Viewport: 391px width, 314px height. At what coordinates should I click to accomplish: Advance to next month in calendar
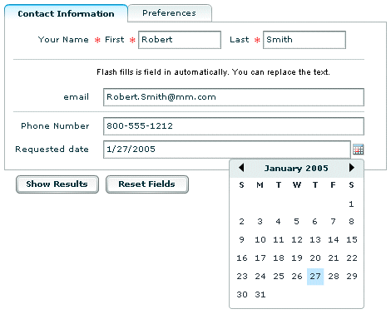(352, 168)
